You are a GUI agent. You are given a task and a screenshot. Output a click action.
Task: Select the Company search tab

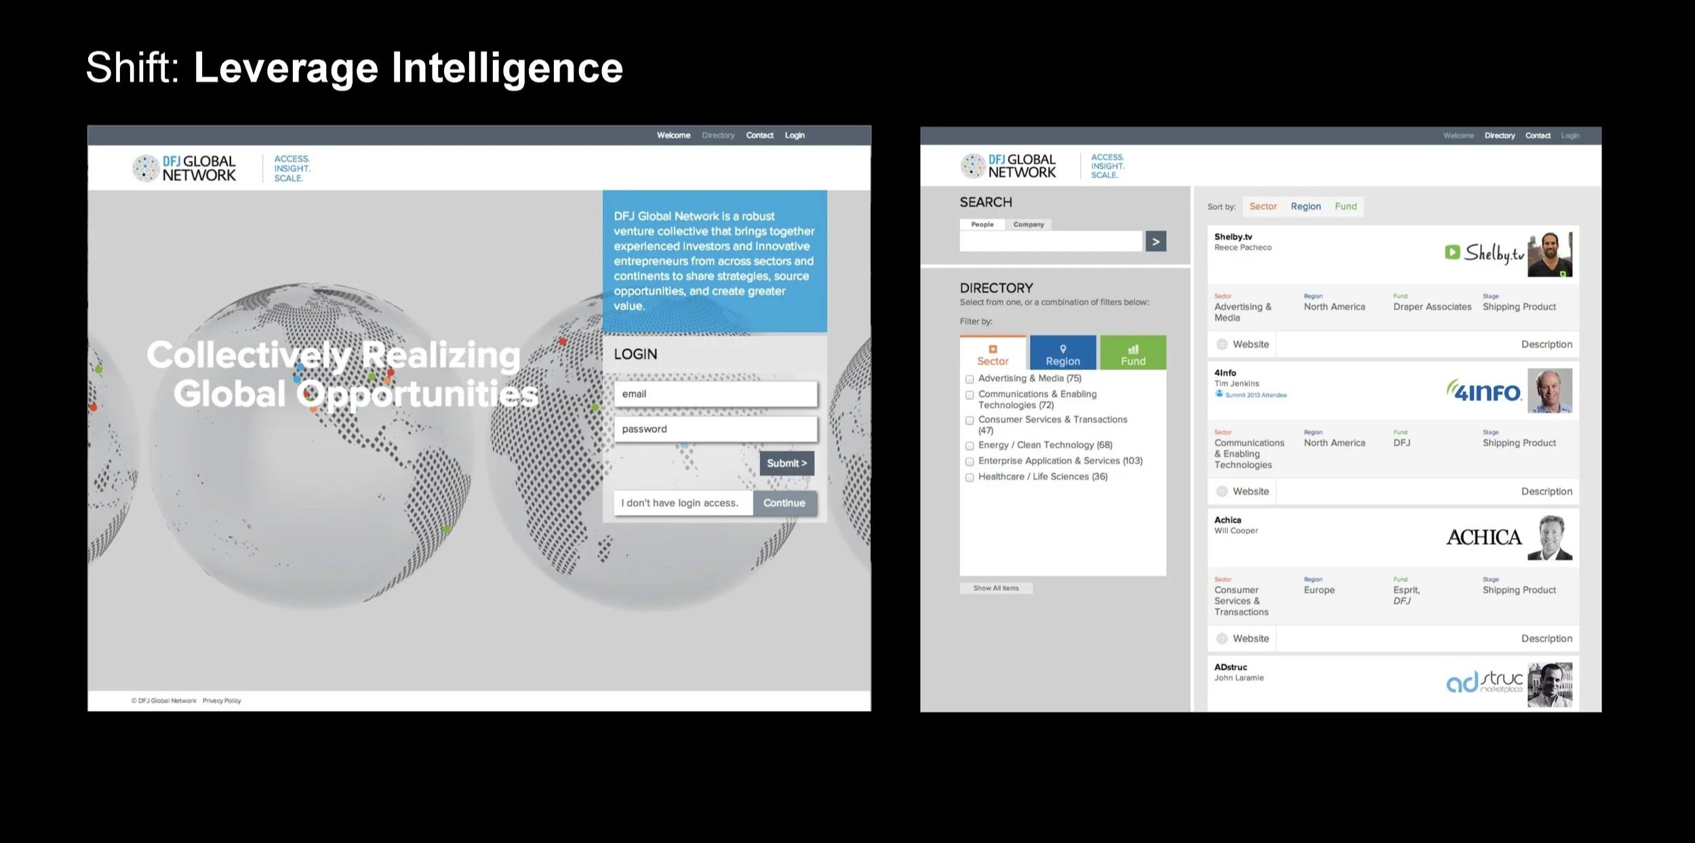[x=1028, y=224]
